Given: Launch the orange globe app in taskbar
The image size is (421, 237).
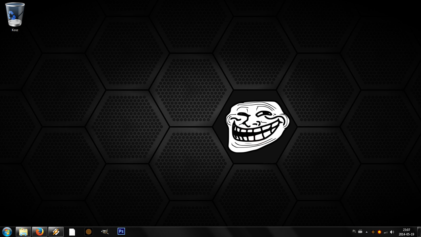Looking at the screenshot, I should click(89, 232).
